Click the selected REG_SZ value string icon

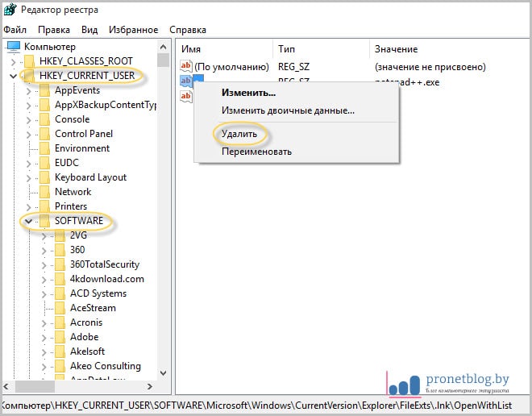[x=186, y=81]
